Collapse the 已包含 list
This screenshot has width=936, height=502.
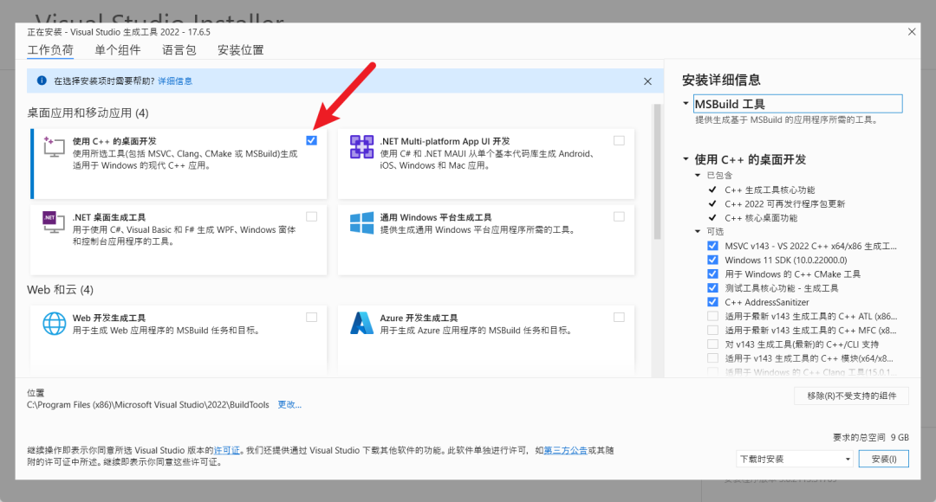click(697, 176)
